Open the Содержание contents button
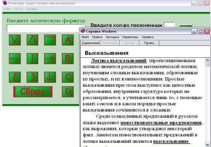The width and height of the screenshot is (211, 147). pos(91,43)
